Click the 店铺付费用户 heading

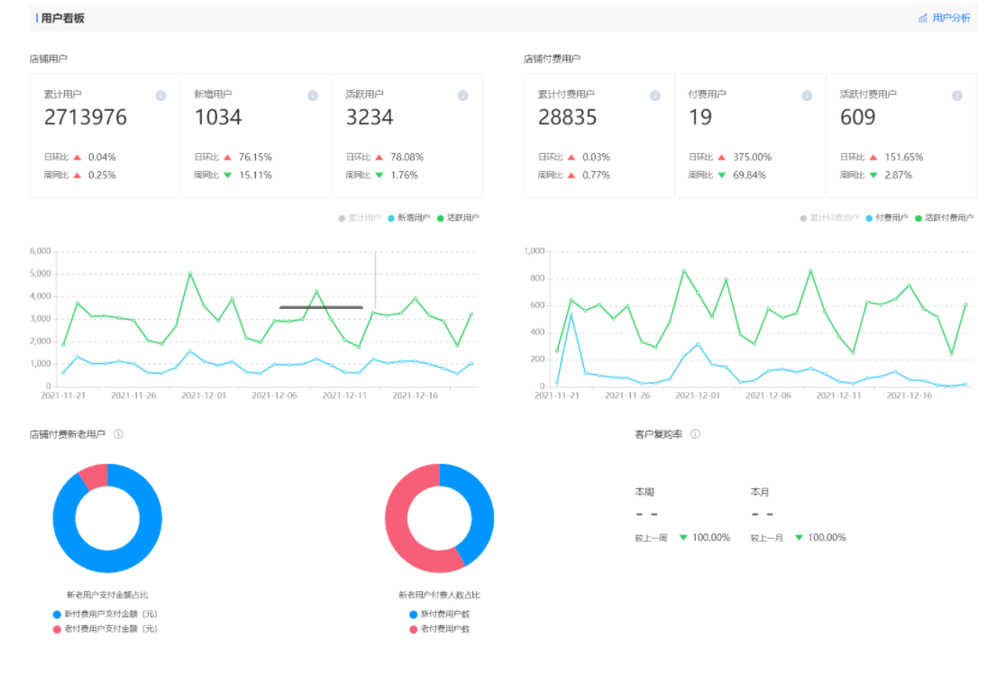(552, 59)
